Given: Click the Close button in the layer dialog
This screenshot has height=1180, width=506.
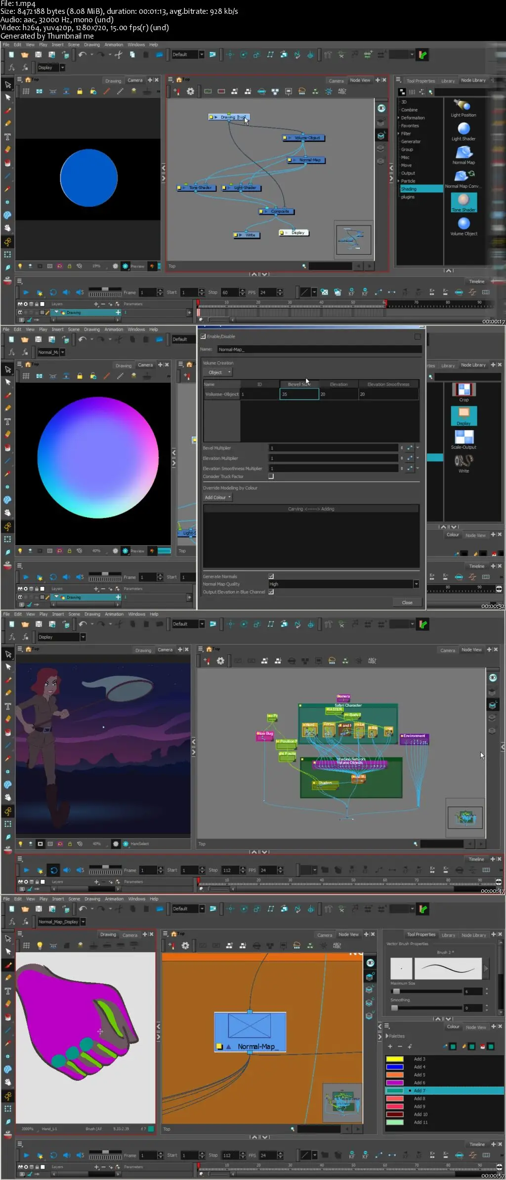Looking at the screenshot, I should 407,603.
